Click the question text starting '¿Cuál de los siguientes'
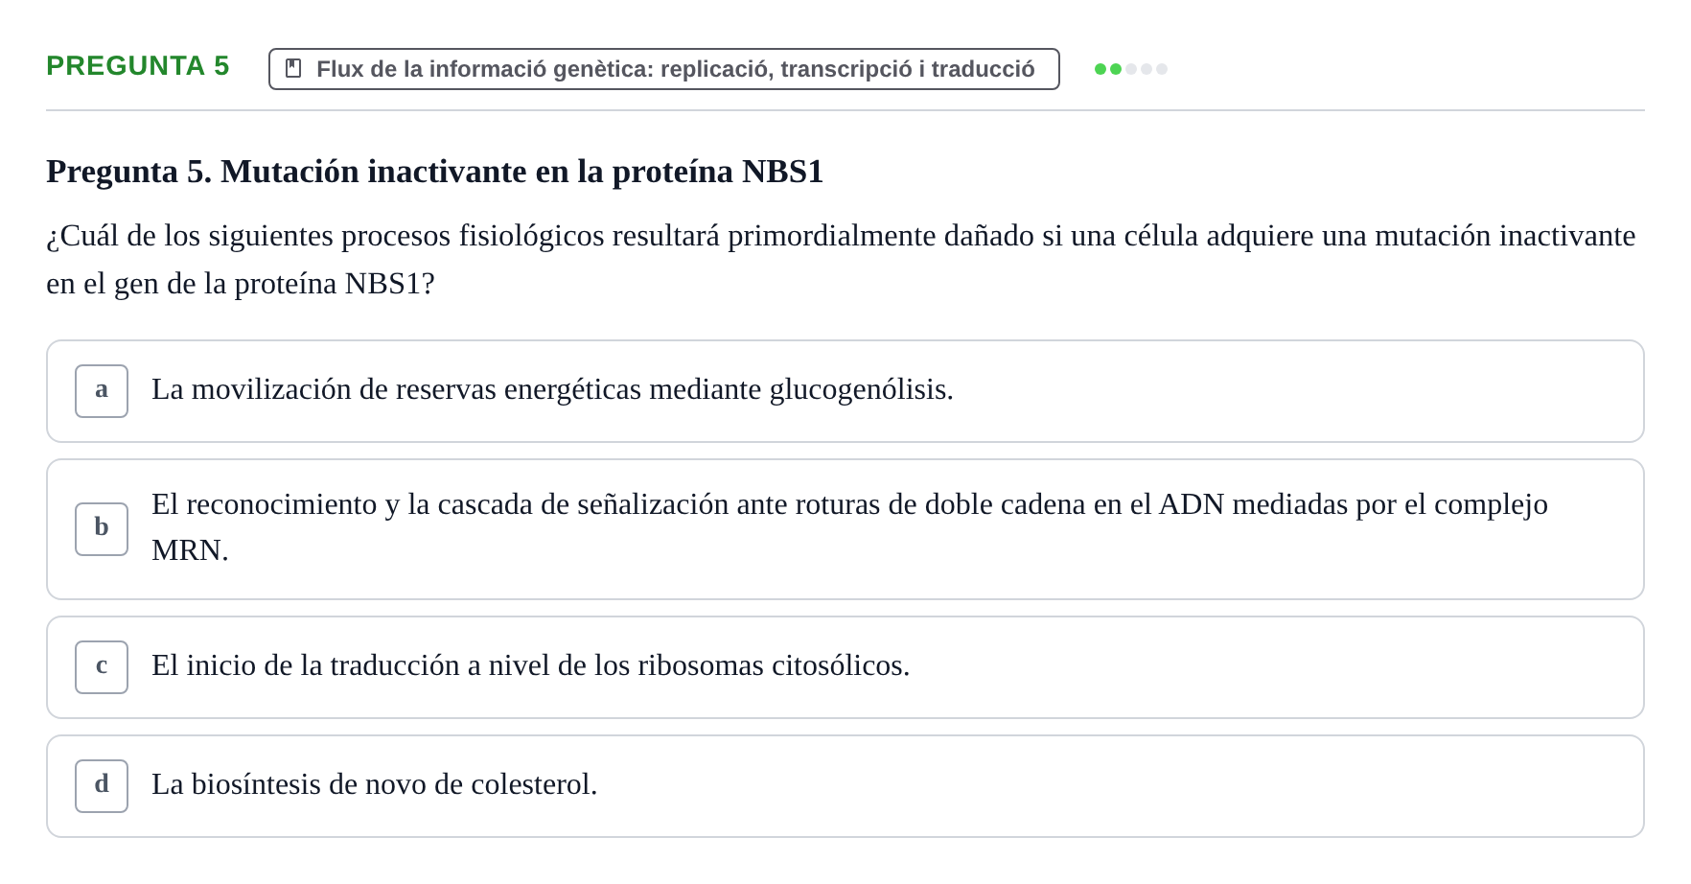This screenshot has height=884, width=1691. pyautogui.click(x=841, y=260)
